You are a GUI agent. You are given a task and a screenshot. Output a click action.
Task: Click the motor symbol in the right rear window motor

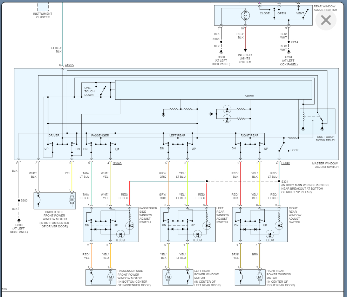(260, 277)
